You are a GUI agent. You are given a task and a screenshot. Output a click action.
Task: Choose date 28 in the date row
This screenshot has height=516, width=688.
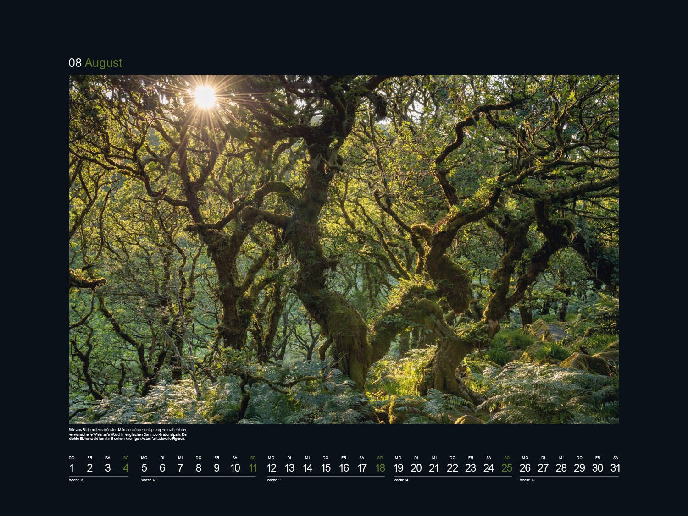tap(561, 468)
